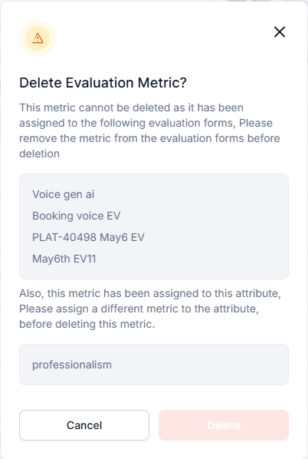308x459 pixels.
Task: Click the word "deletion" ending the first paragraph
Action: coord(39,154)
